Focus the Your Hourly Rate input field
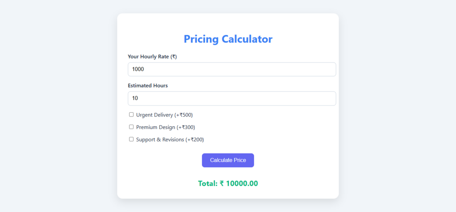Screen dimensions: 456x212 point(232,69)
